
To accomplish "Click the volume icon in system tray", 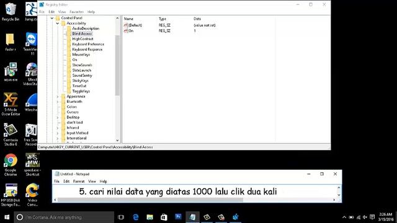I will (x=365, y=217).
